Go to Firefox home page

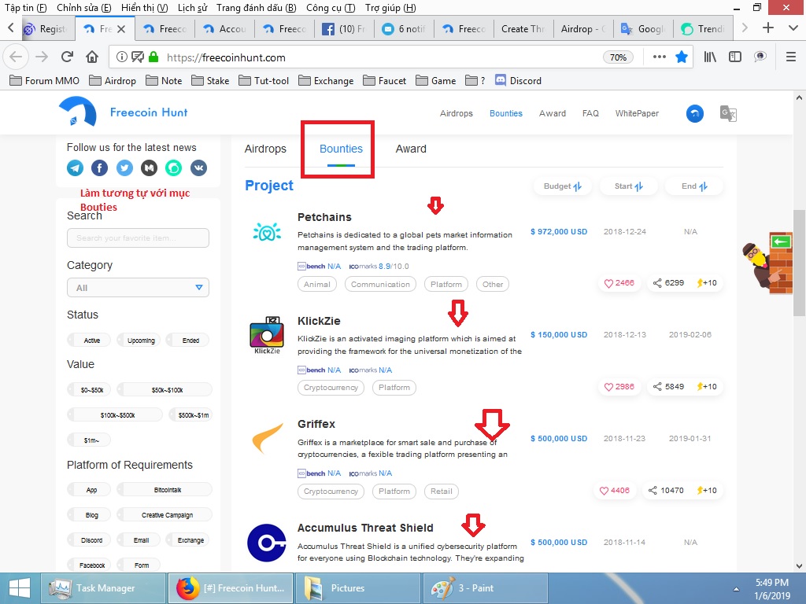pos(92,57)
